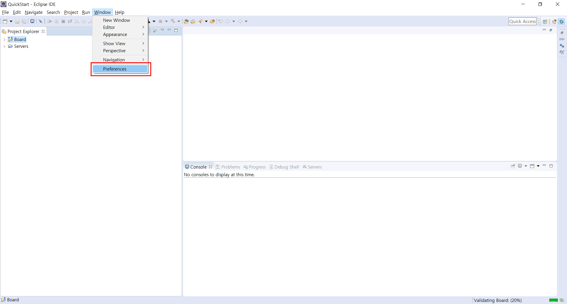This screenshot has height=304, width=567.
Task: Close the Project Explorer tab
Action: coord(43,31)
